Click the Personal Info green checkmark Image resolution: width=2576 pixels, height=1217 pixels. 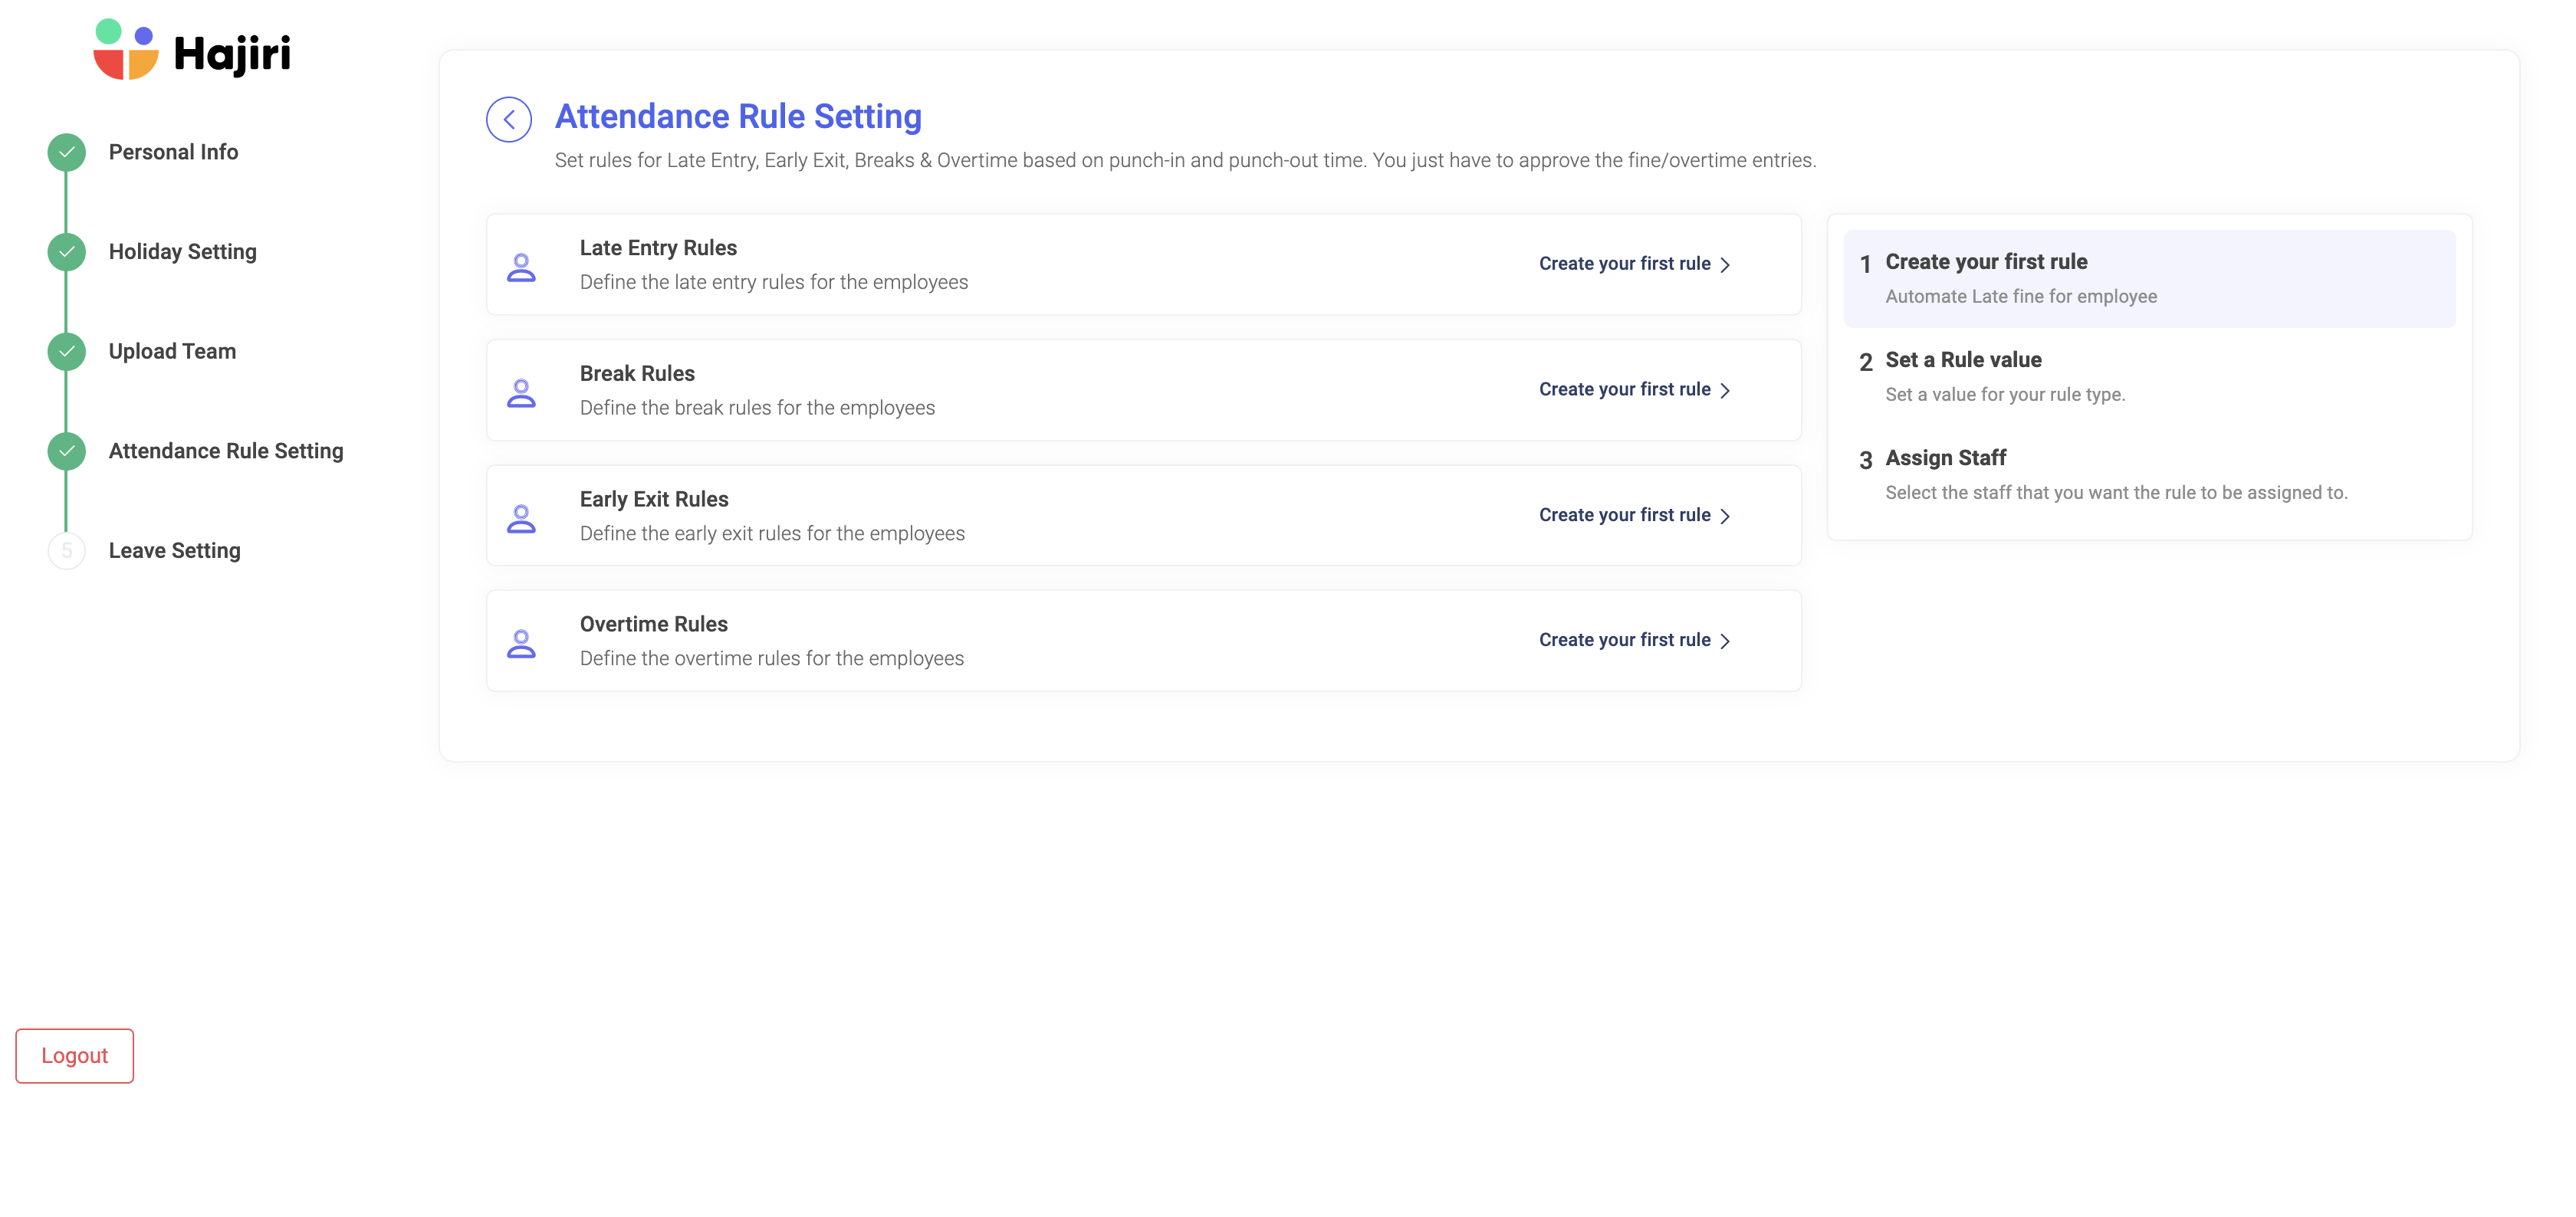point(66,152)
